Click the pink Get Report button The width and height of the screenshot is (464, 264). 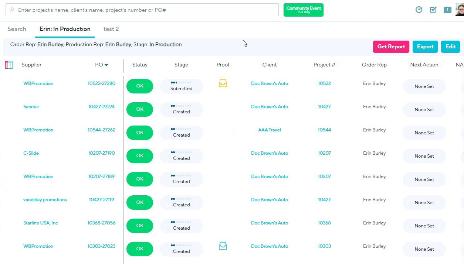(391, 47)
